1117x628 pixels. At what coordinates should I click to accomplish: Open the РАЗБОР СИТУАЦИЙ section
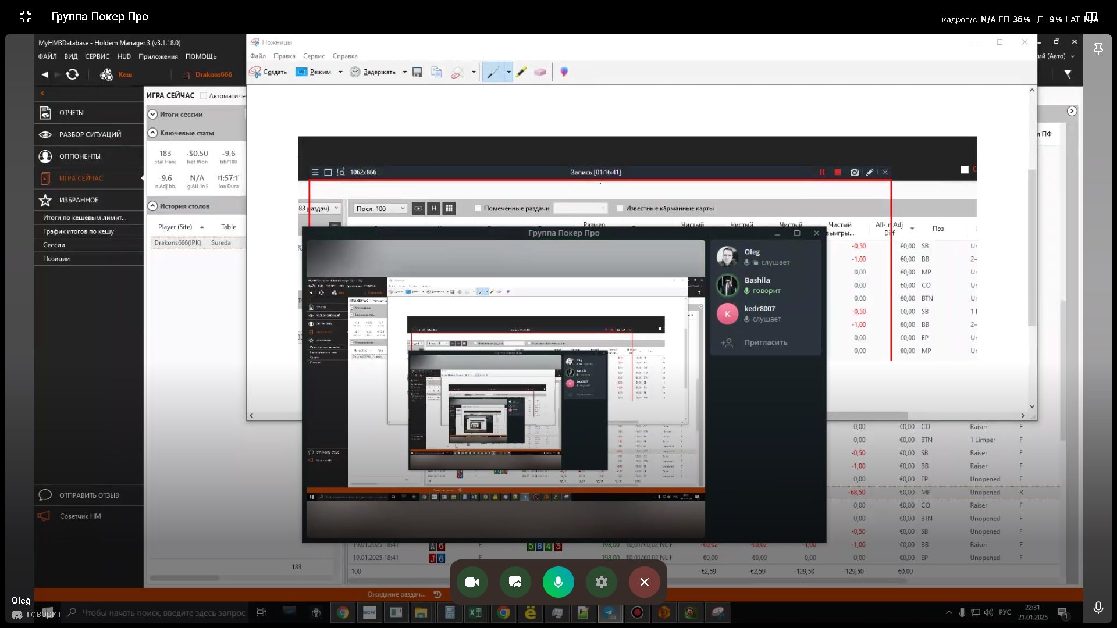(x=88, y=134)
